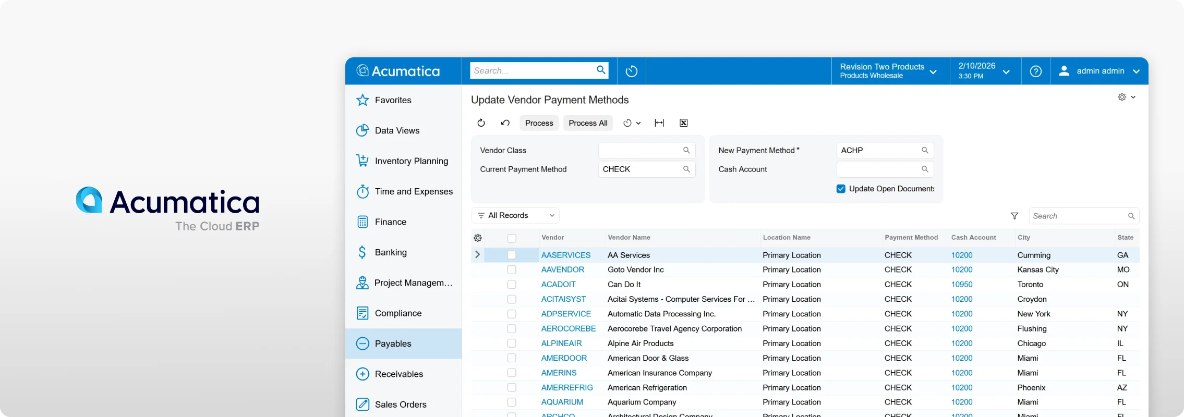Sort by the Vendor Name column header
Image resolution: width=1184 pixels, height=417 pixels.
[629, 238]
